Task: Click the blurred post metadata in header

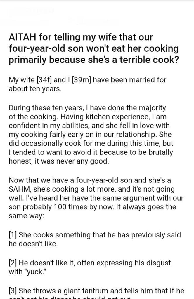Action: click(93, 21)
